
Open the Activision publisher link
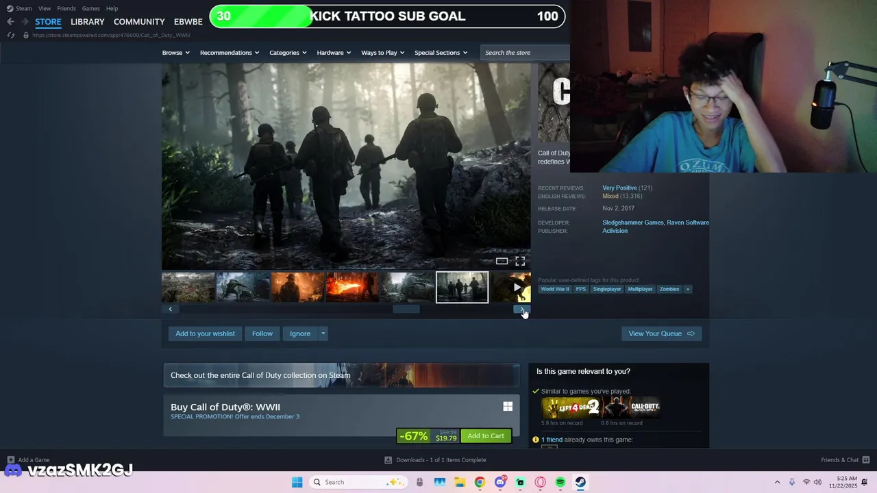tap(615, 231)
